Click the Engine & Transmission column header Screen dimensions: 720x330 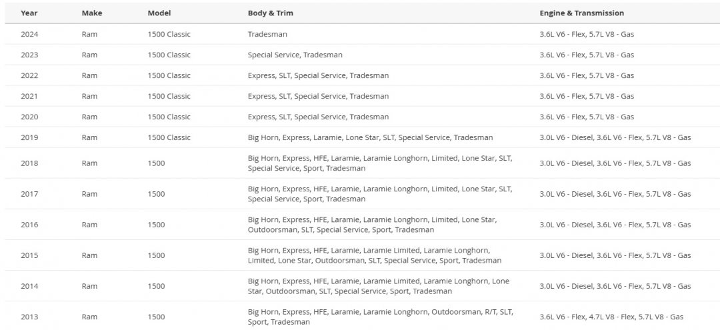582,13
